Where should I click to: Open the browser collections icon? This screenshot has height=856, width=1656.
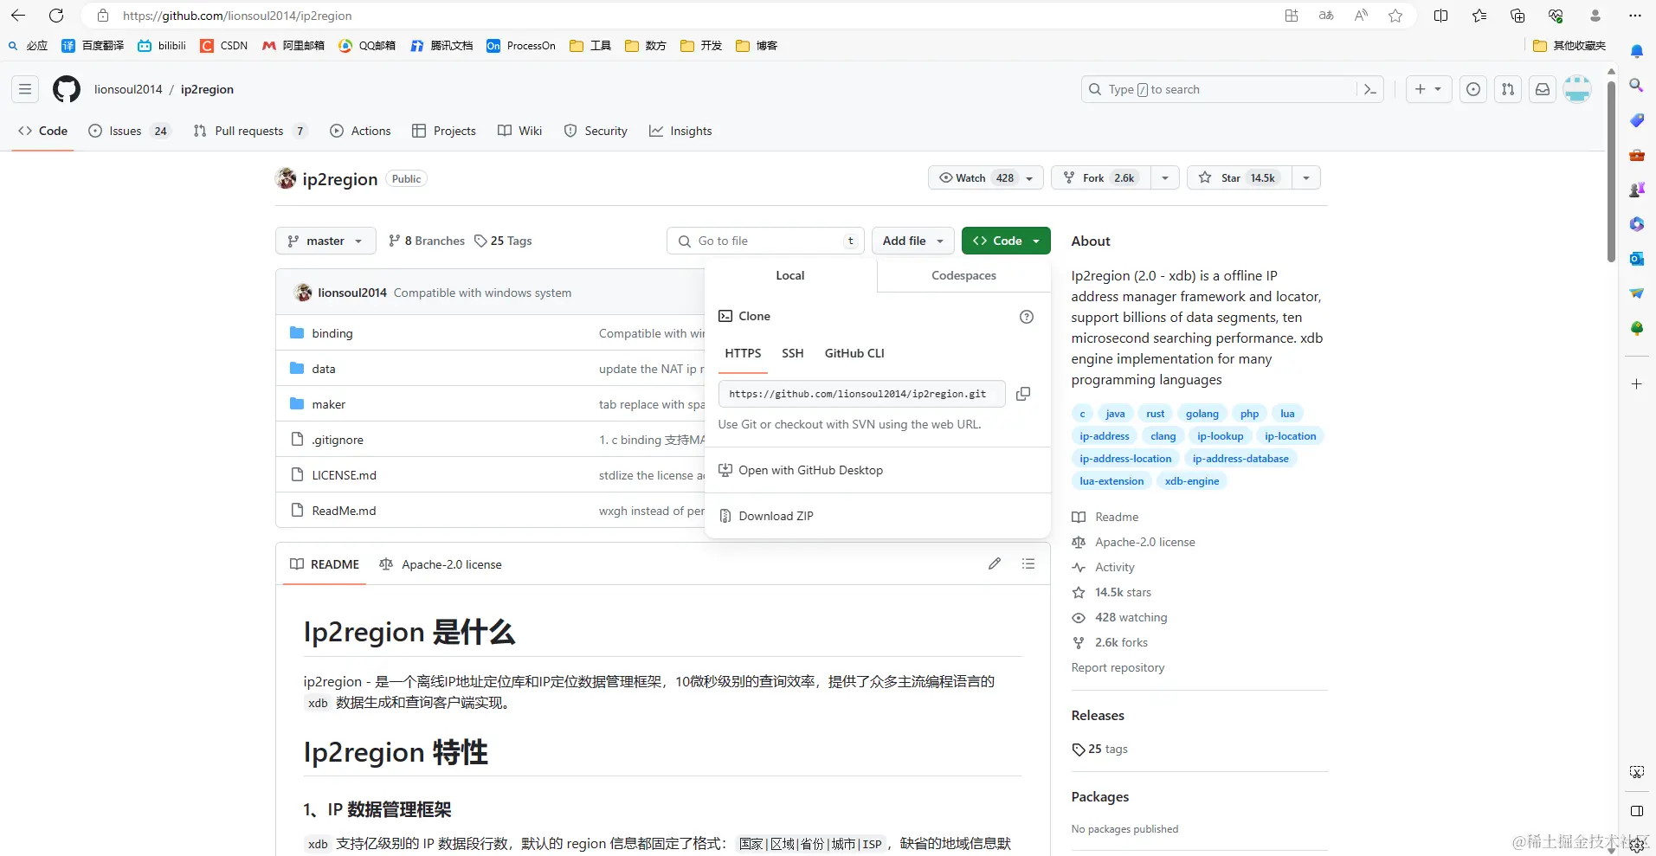pyautogui.click(x=1517, y=16)
